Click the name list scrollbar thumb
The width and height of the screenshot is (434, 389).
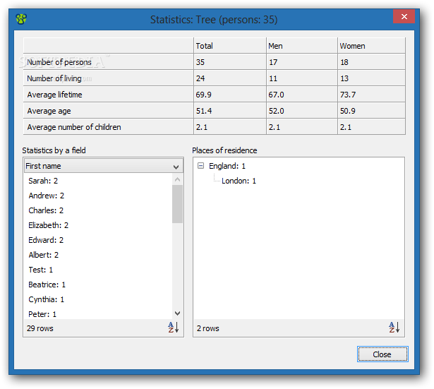(177, 204)
